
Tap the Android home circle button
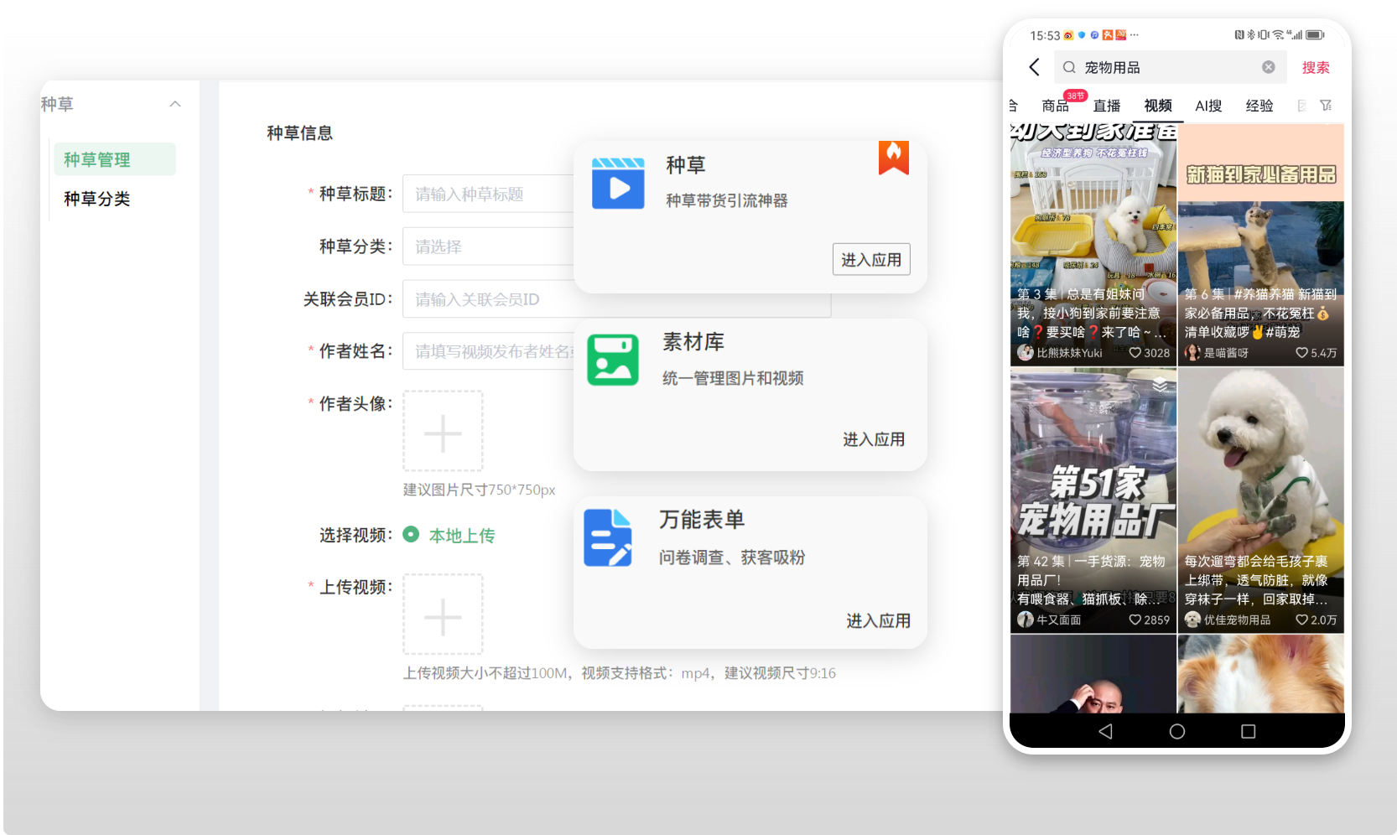coord(1177,732)
